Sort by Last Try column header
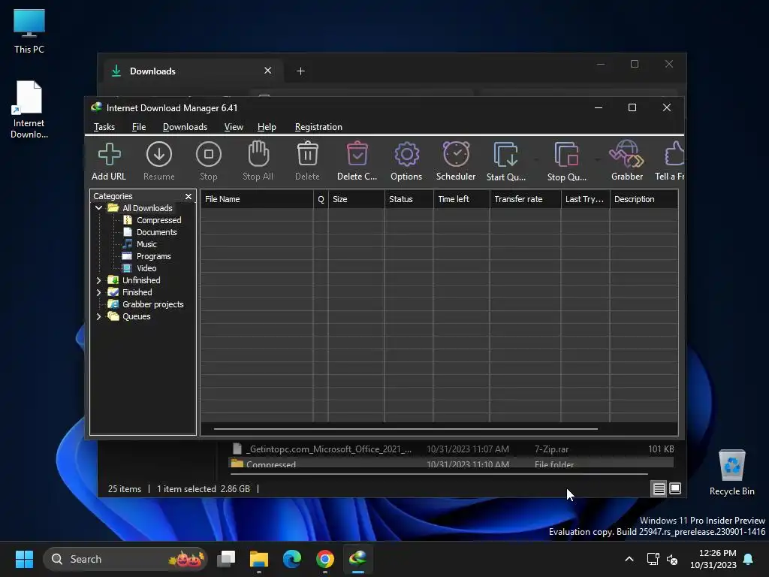769x577 pixels. [x=586, y=199]
